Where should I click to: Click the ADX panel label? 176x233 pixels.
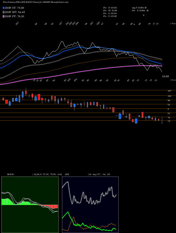click(67, 174)
